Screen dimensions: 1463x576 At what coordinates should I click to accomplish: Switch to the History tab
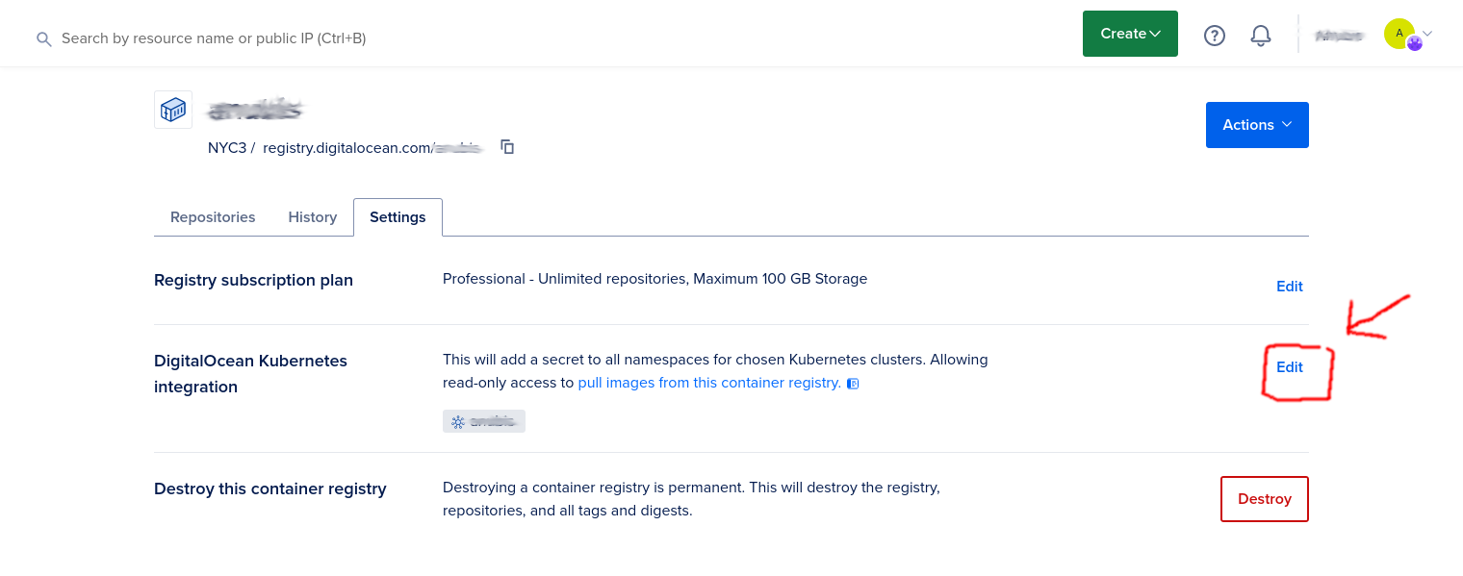313,217
